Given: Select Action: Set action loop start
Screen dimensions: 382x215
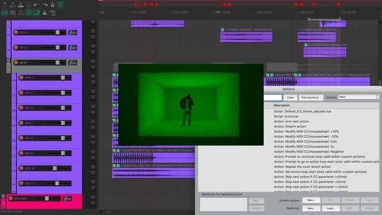Looking at the screenshot, I should 320,172.
